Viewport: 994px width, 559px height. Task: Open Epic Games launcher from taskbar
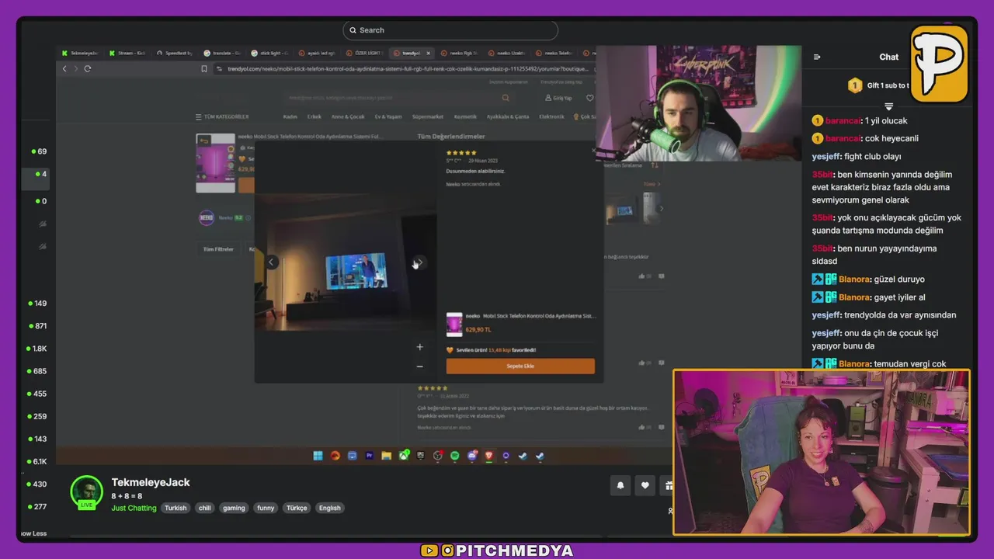pos(421,456)
